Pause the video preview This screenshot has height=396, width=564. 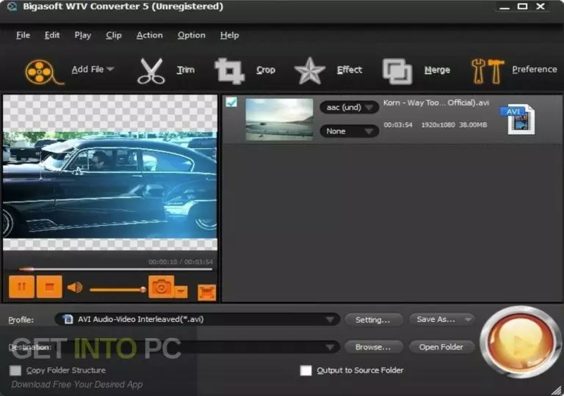21,287
